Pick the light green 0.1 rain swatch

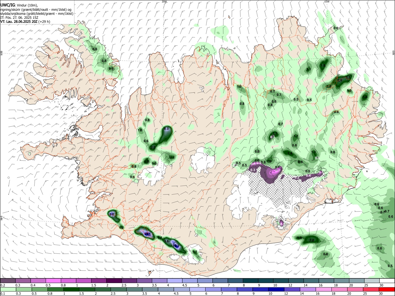point(8,289)
